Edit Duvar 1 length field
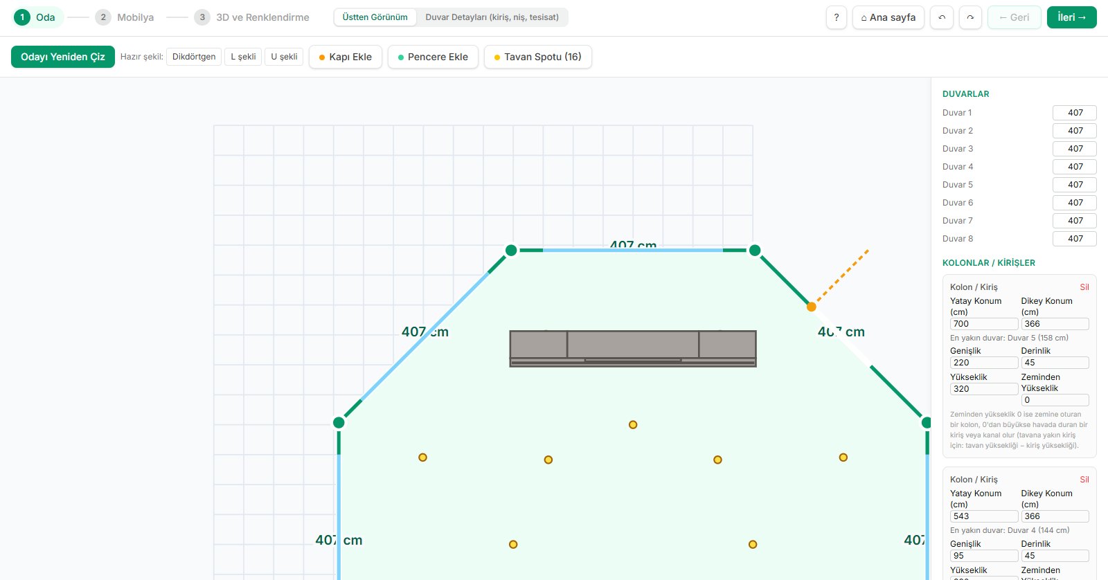 pyautogui.click(x=1075, y=113)
